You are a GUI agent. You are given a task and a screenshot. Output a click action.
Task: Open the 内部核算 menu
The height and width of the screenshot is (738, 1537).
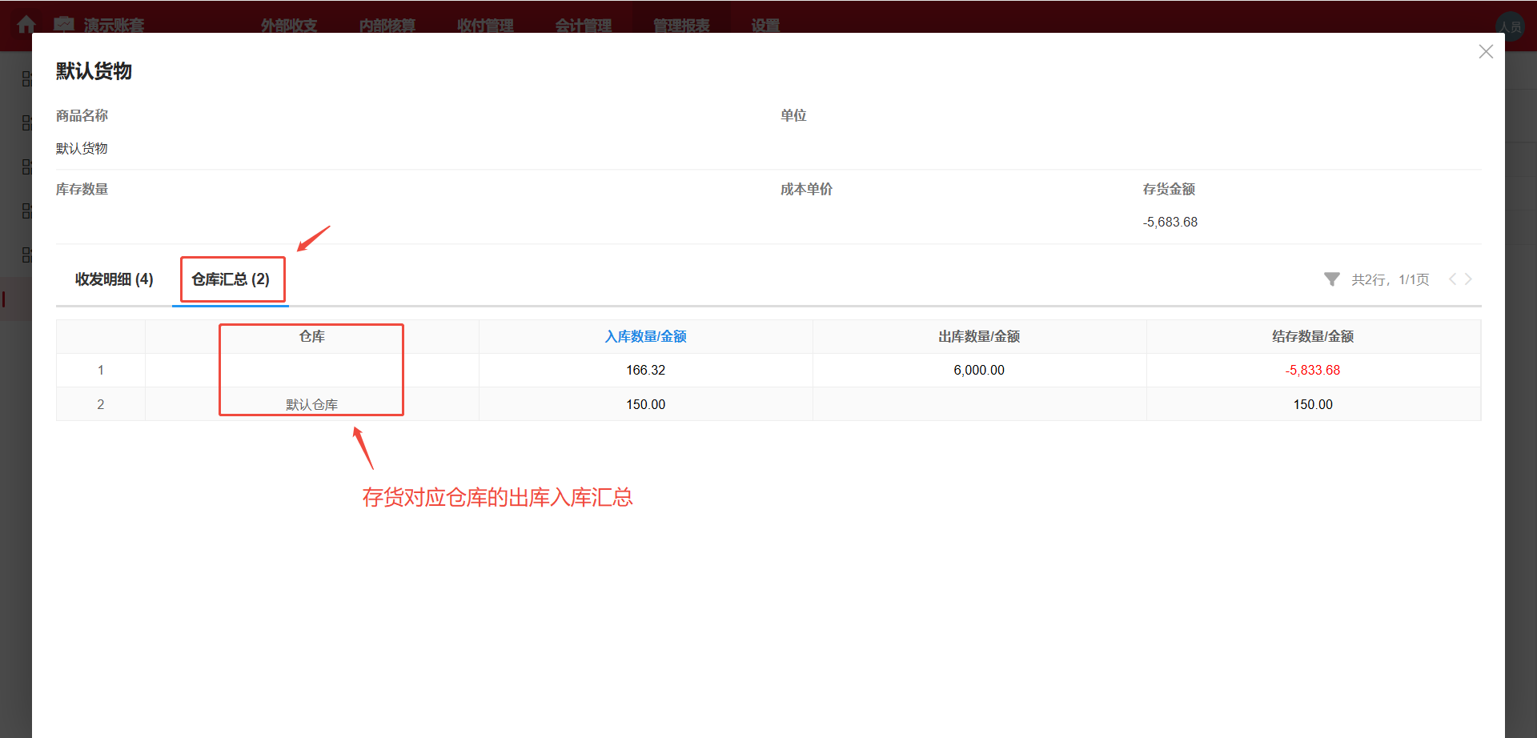[387, 25]
